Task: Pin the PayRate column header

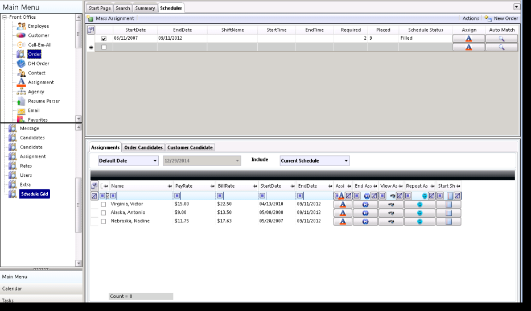Action: [x=212, y=186]
